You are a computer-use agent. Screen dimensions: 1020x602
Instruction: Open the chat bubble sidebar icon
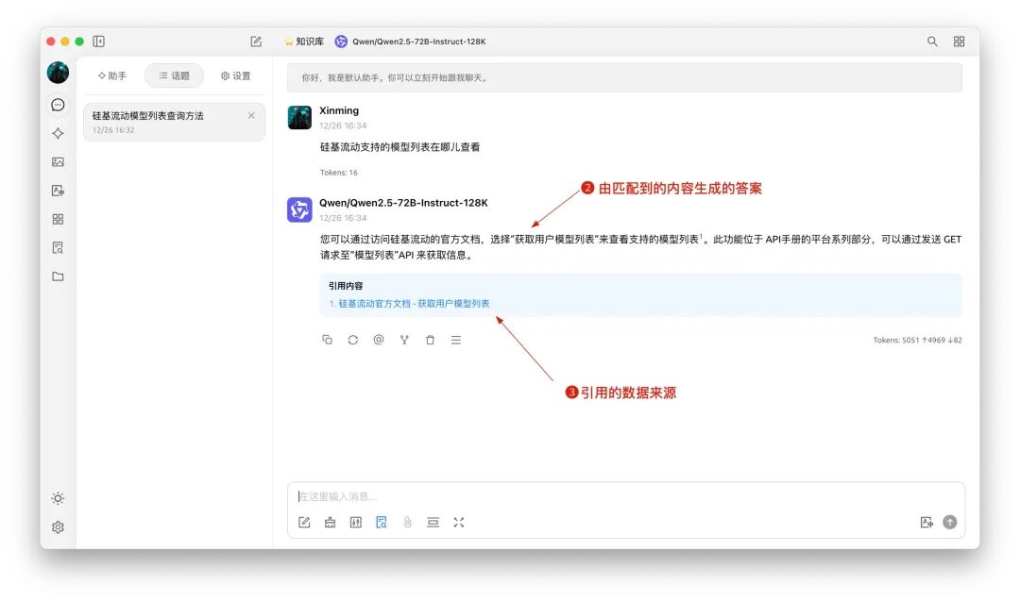pyautogui.click(x=58, y=105)
